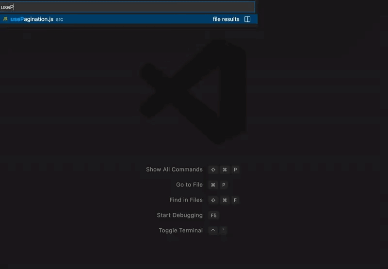
Task: Click the quick open search input field
Action: tap(128, 7)
